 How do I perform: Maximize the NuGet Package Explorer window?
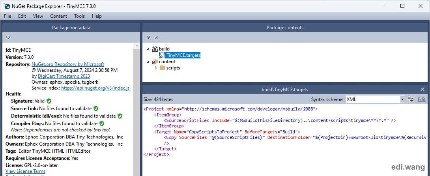click(x=402, y=6)
